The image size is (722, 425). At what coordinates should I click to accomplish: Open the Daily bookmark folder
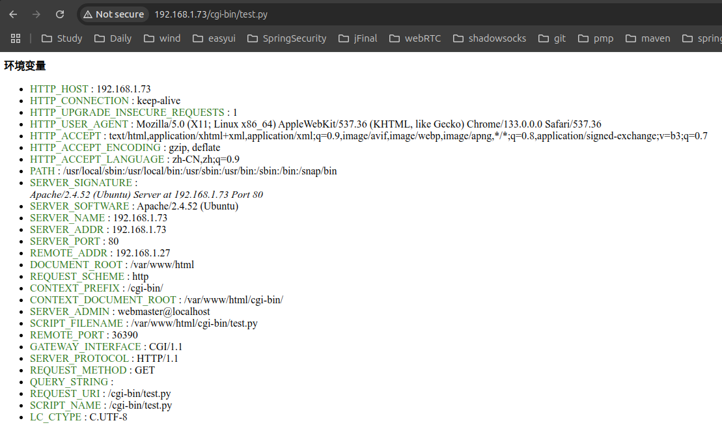[113, 38]
